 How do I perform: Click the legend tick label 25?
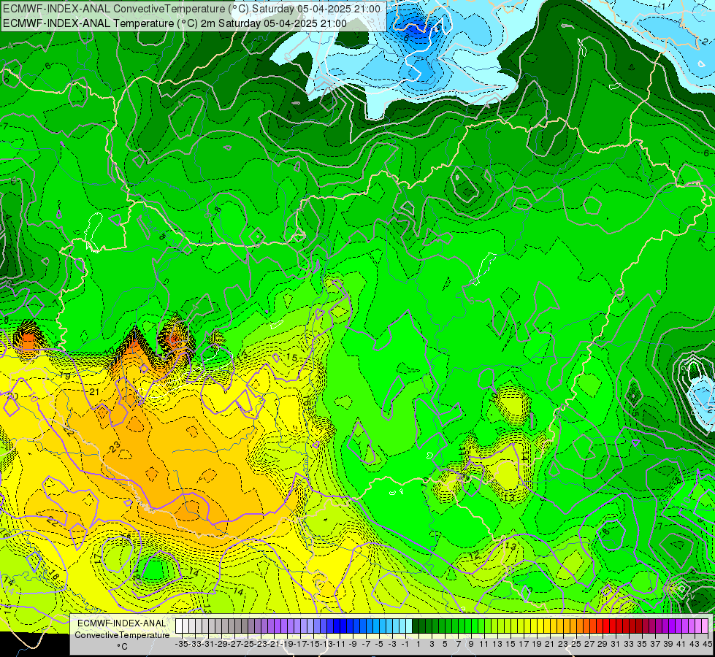coord(576,644)
